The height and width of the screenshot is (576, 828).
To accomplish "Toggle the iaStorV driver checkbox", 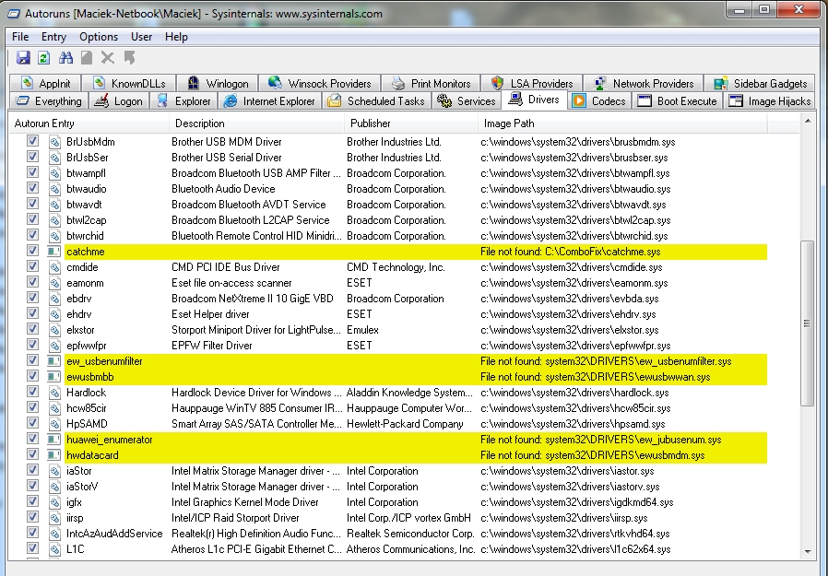I will (x=32, y=485).
